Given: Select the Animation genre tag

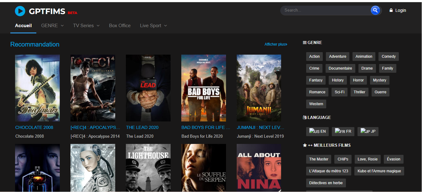Looking at the screenshot, I should click(364, 57).
